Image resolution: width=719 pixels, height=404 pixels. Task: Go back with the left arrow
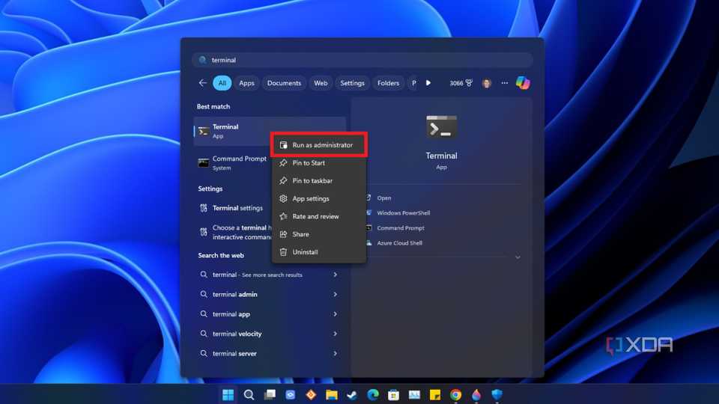pos(203,83)
